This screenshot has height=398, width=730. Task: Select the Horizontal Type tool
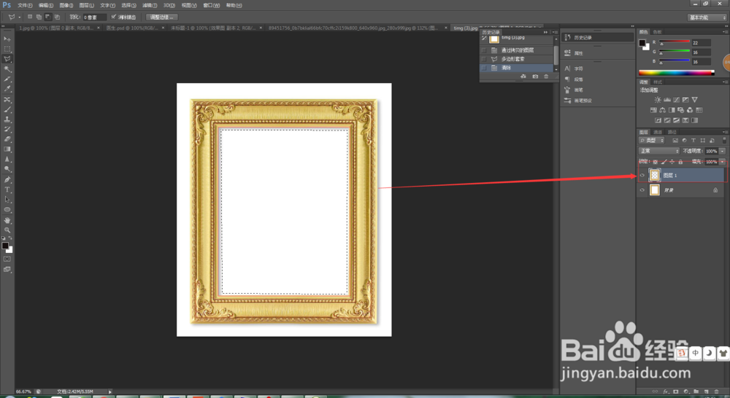click(x=7, y=190)
